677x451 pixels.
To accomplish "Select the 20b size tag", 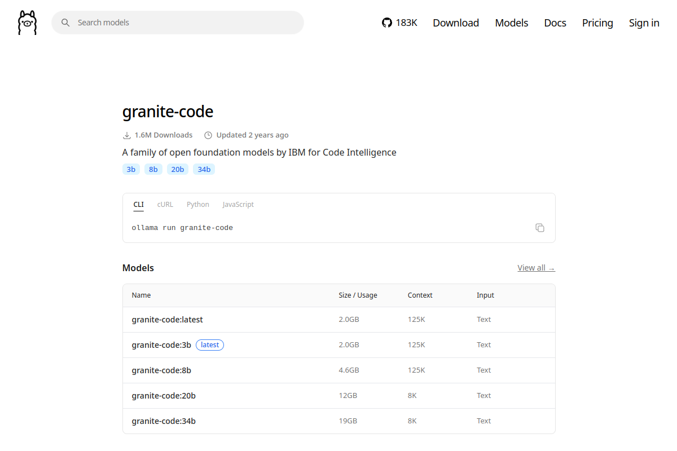I will (x=178, y=169).
